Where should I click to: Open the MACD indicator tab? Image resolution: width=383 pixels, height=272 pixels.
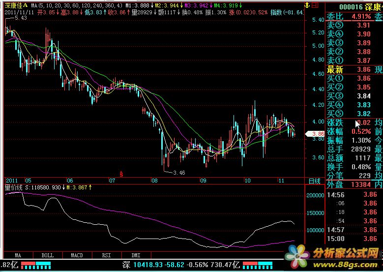tap(77, 255)
